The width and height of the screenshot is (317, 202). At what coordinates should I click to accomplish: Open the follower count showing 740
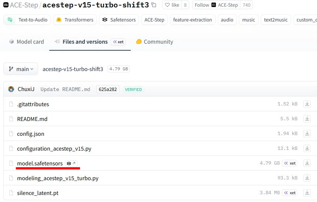(x=246, y=5)
